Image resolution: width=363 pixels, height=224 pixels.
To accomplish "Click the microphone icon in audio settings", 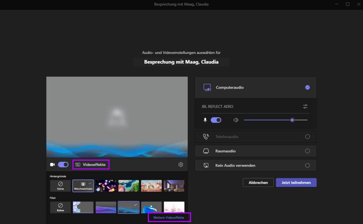I will point(205,120).
